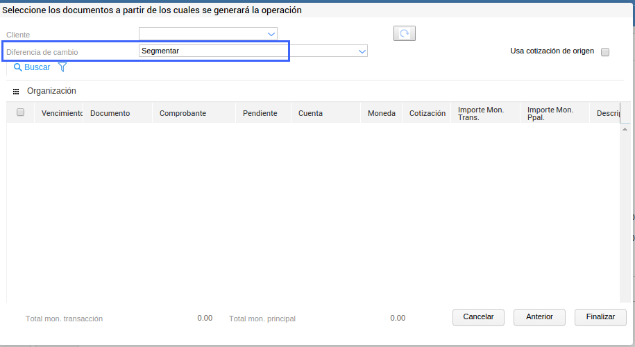Click the Comprobante column header
Viewport: 635px width, 347px height.
click(183, 113)
